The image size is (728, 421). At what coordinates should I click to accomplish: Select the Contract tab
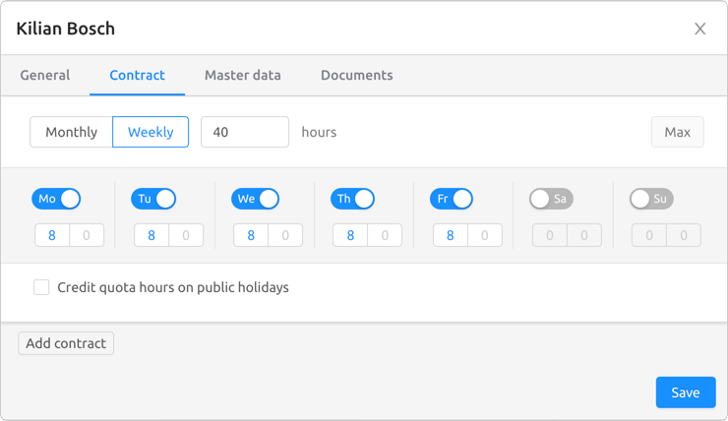click(x=137, y=75)
